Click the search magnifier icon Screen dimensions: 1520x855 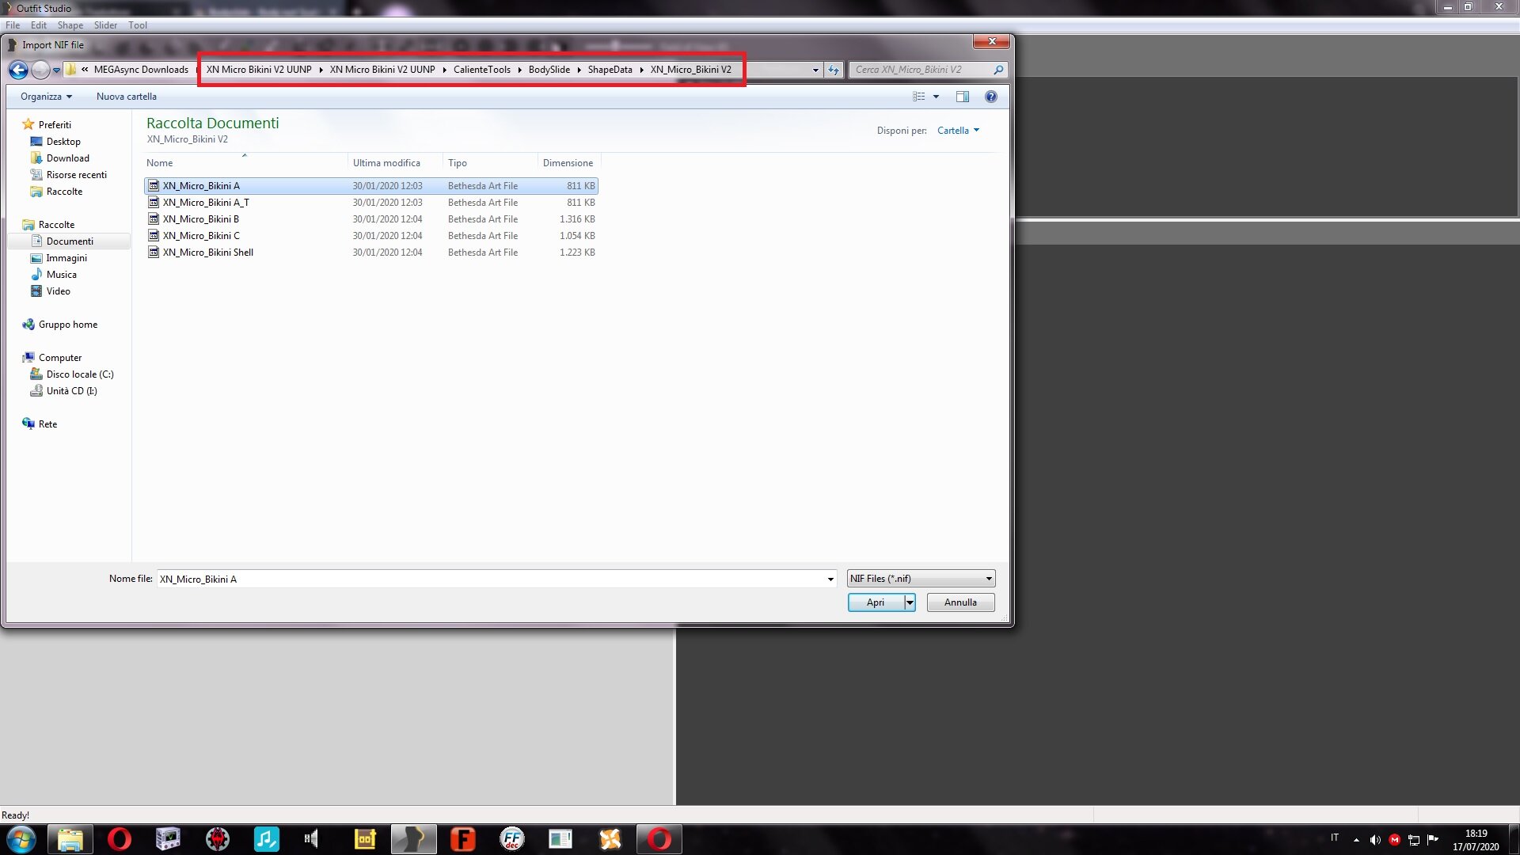[x=999, y=70]
